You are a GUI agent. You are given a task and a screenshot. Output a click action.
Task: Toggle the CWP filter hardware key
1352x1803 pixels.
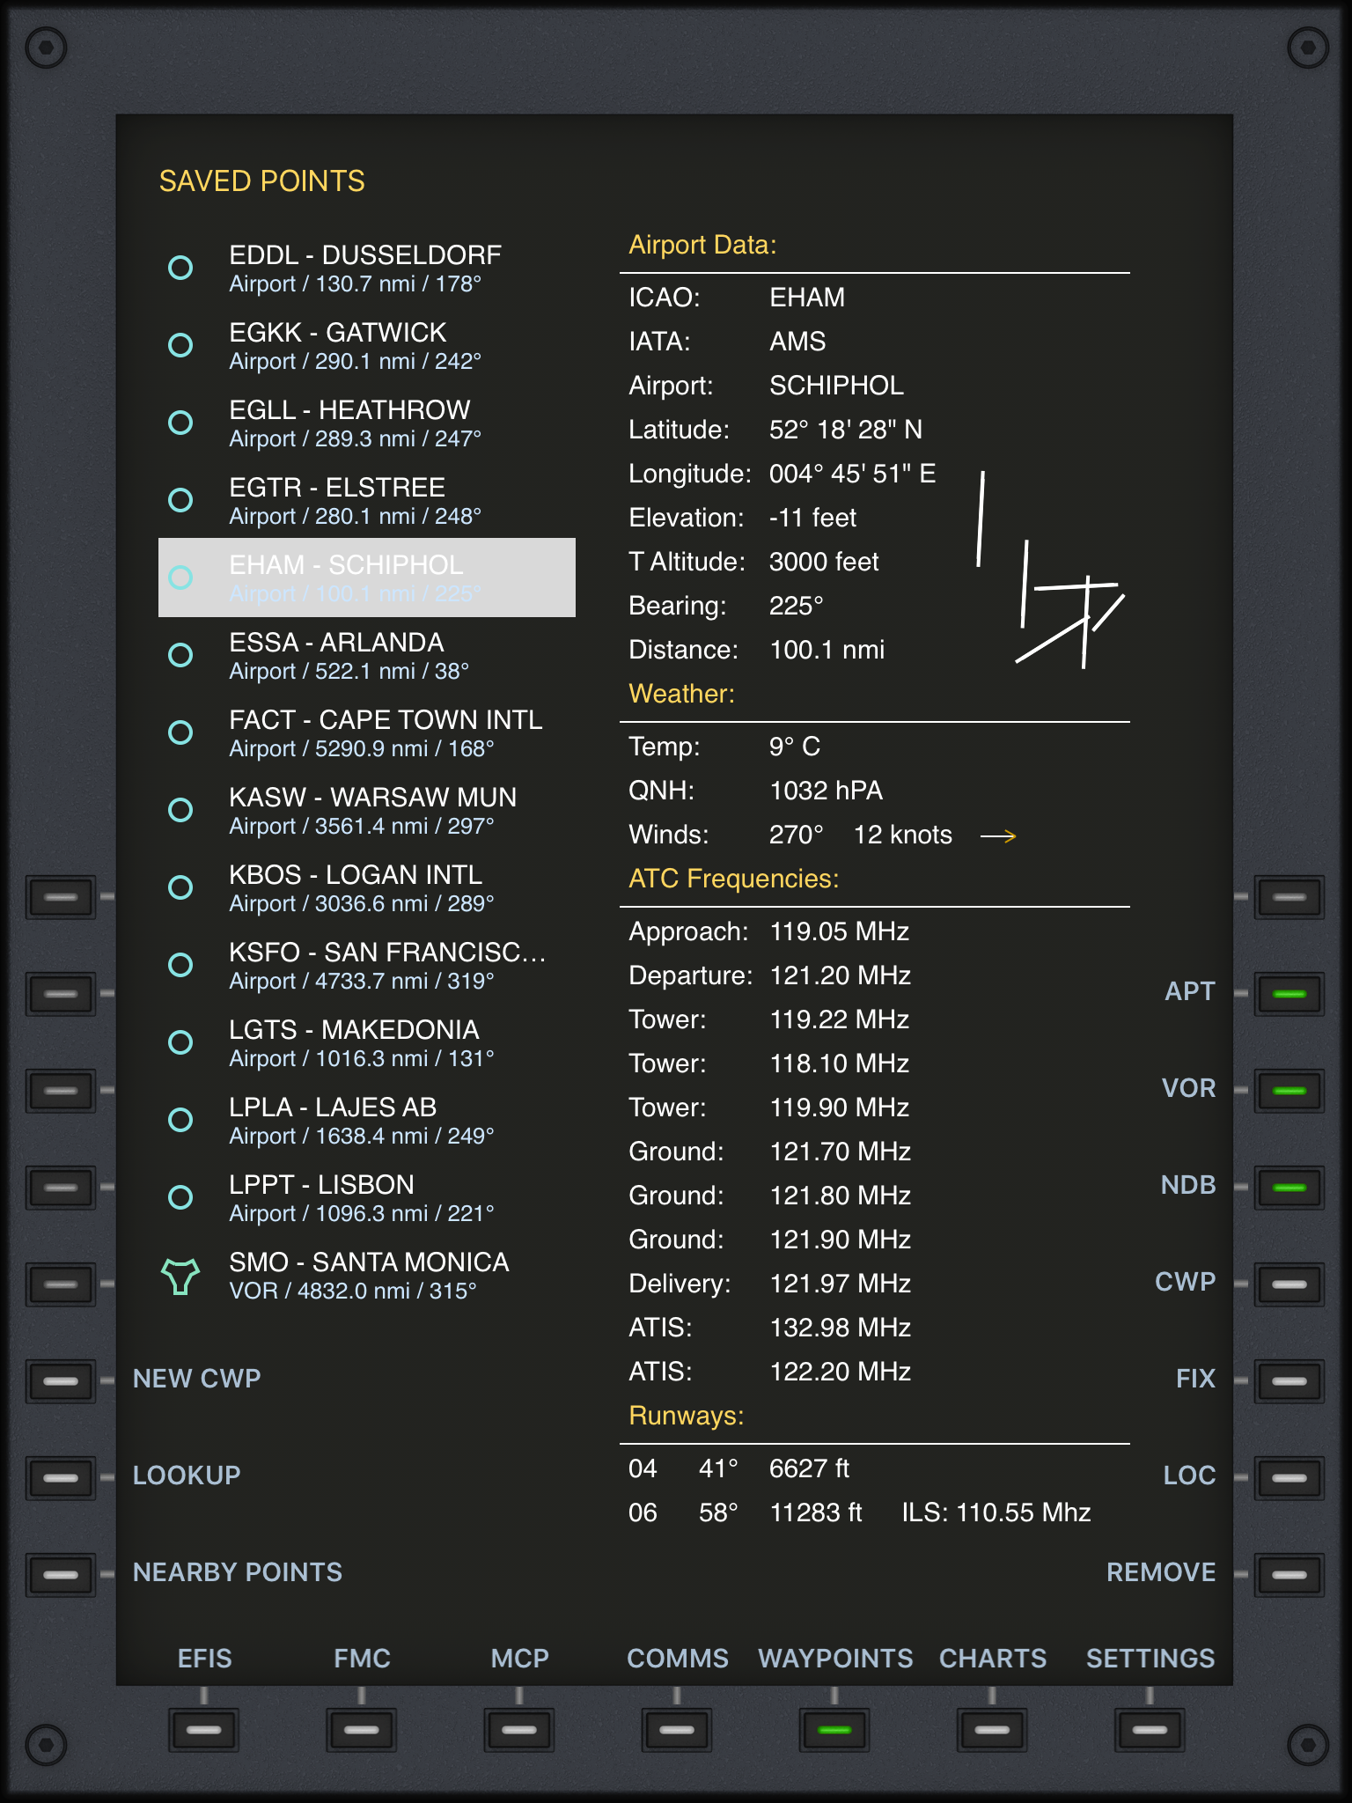1290,1284
